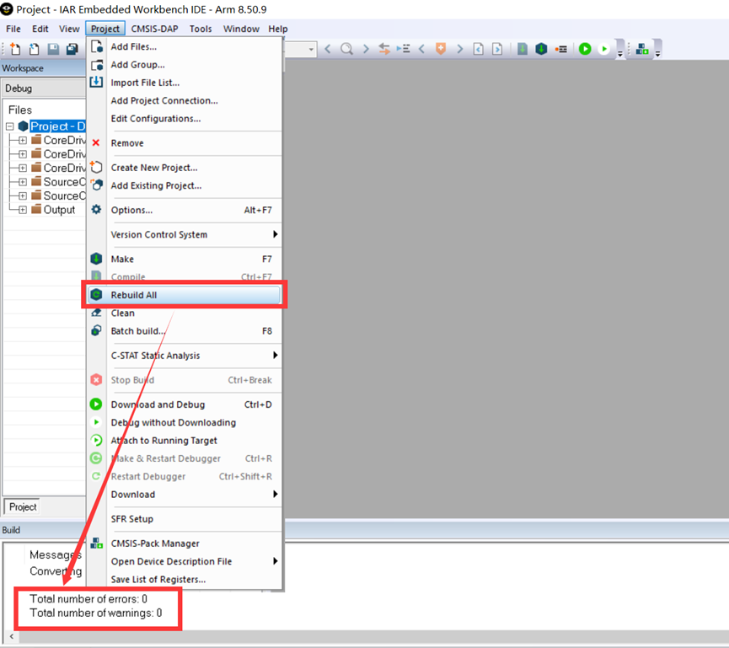Click the Clean eraser icon
Viewport: 729px width, 648px height.
pos(96,313)
